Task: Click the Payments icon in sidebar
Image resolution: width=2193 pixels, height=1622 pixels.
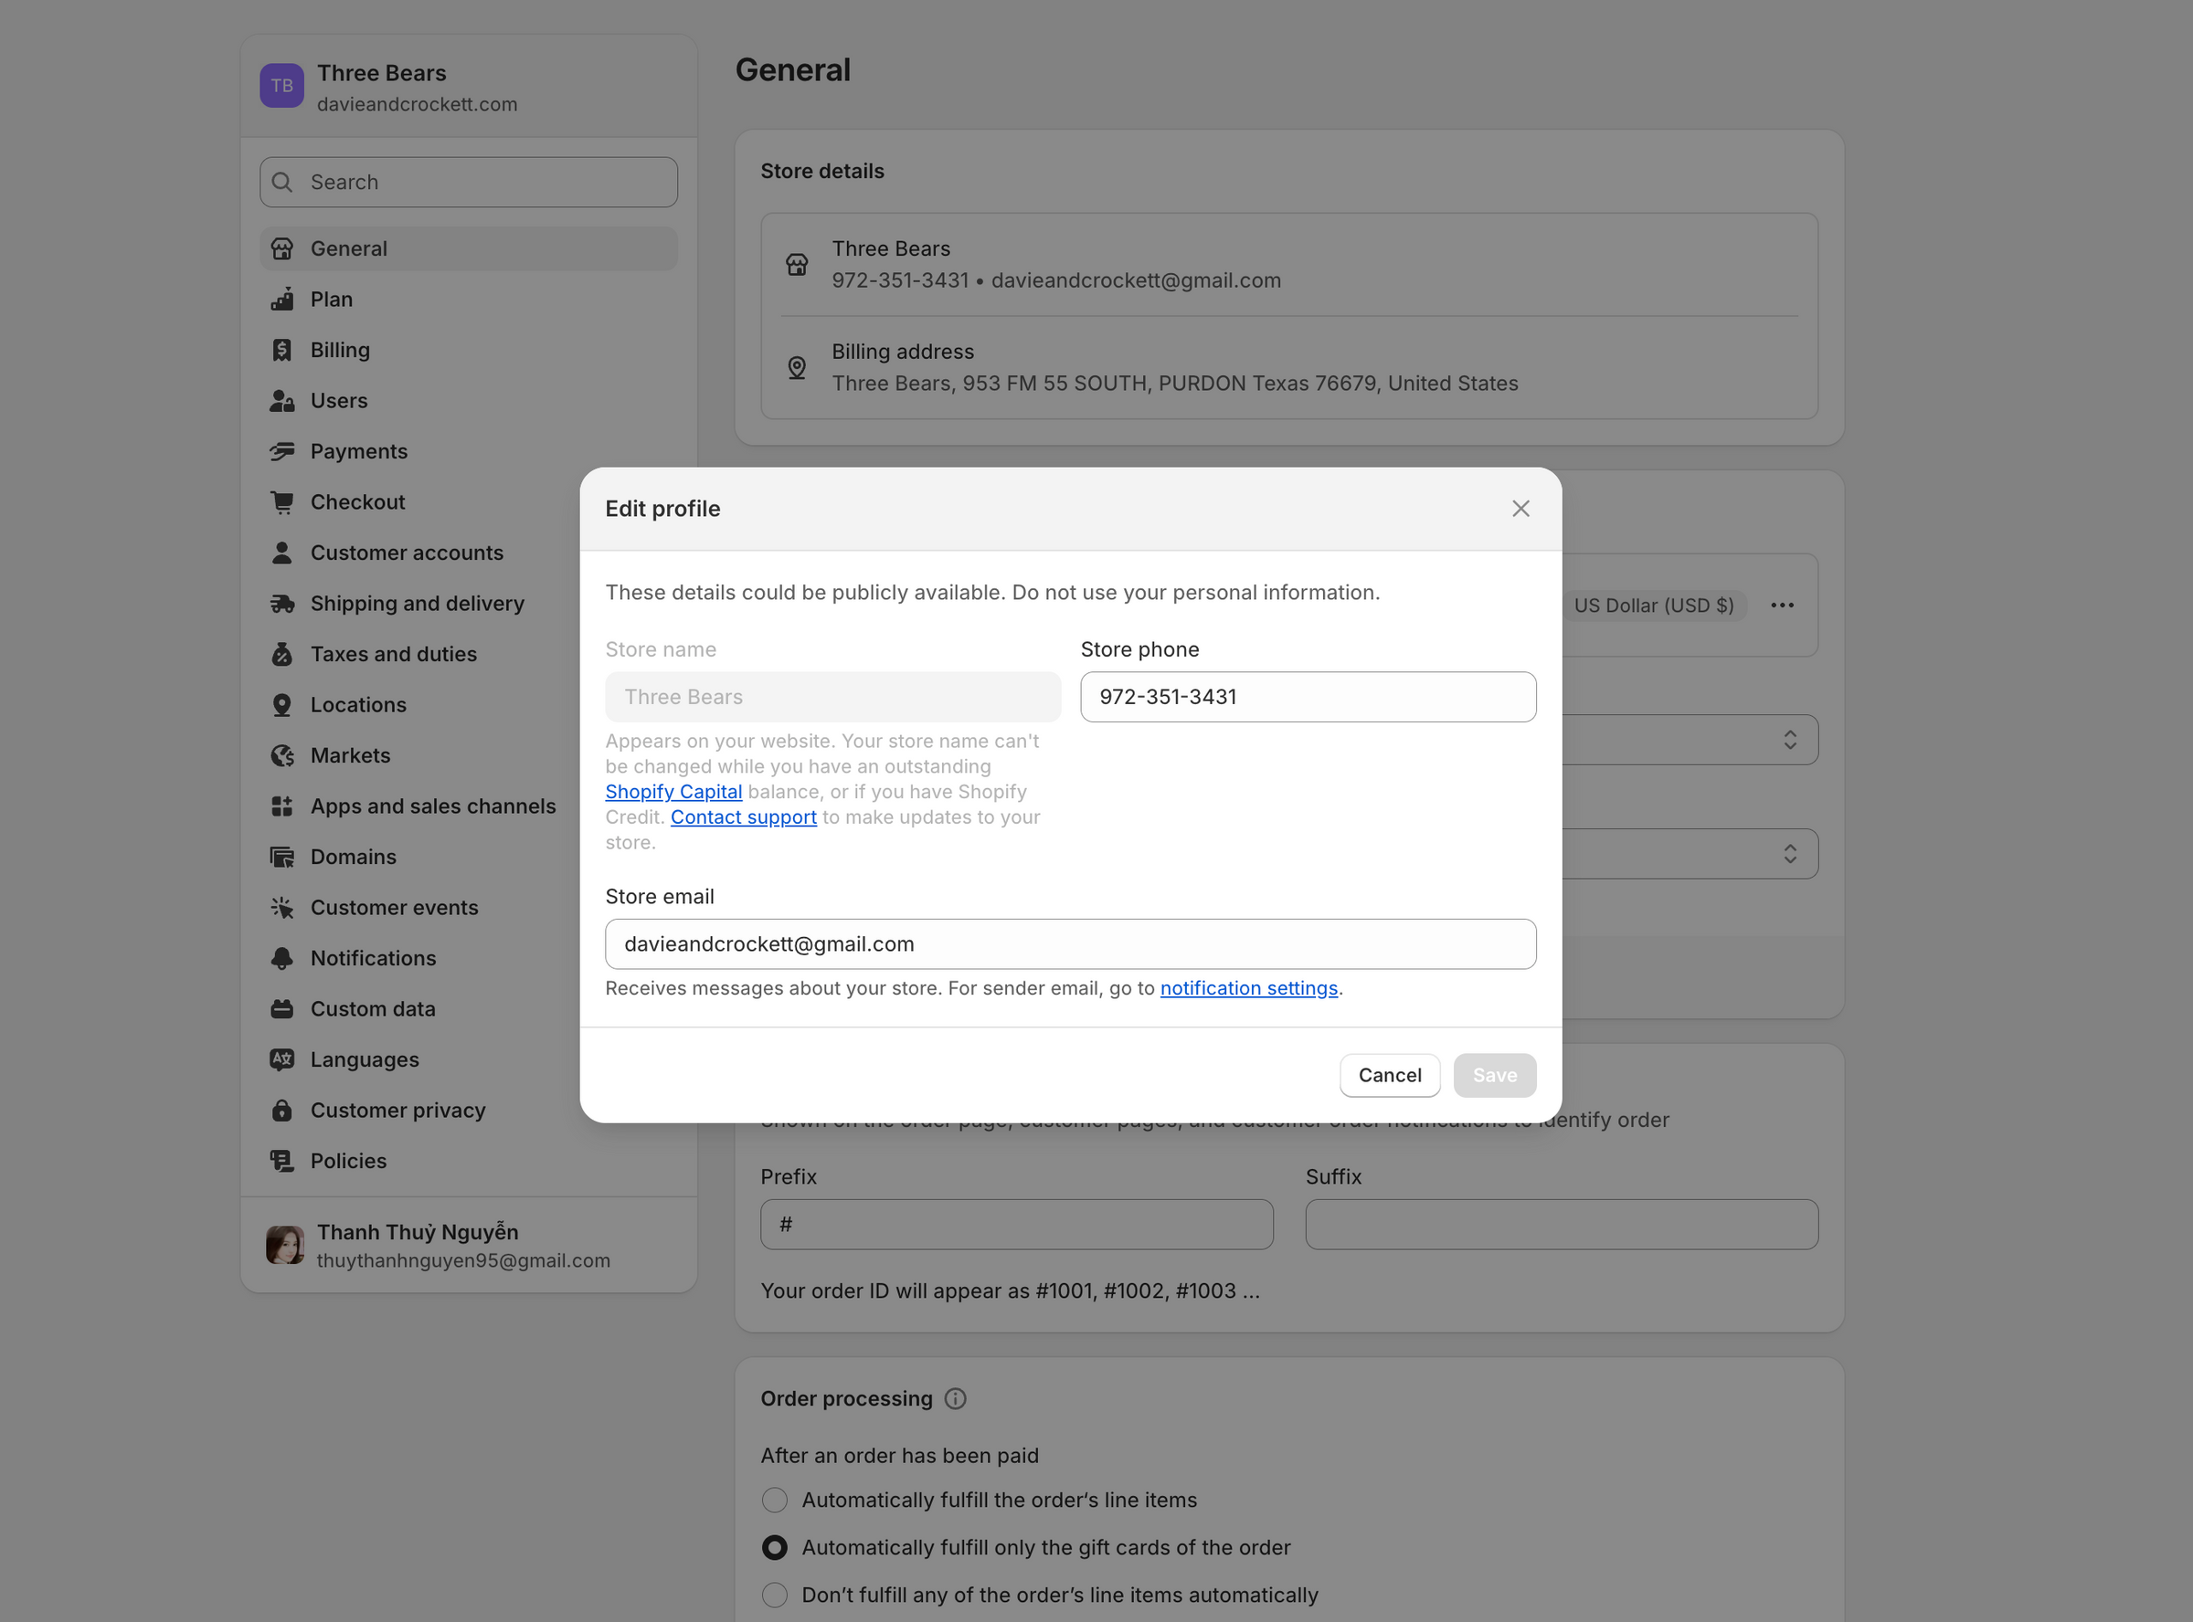Action: point(281,452)
